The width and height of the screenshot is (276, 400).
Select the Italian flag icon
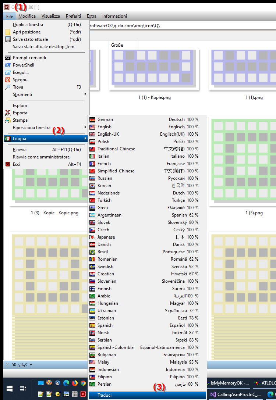pyautogui.click(x=92, y=156)
